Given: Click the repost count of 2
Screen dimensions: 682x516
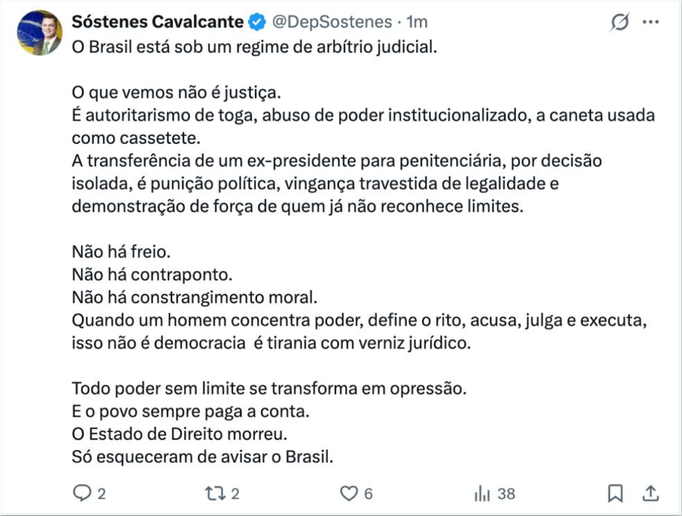Looking at the screenshot, I should [235, 494].
